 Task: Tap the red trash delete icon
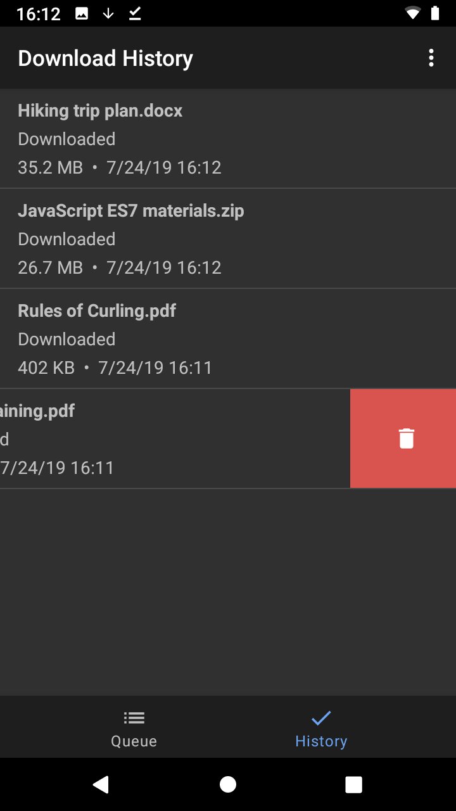[x=406, y=438]
